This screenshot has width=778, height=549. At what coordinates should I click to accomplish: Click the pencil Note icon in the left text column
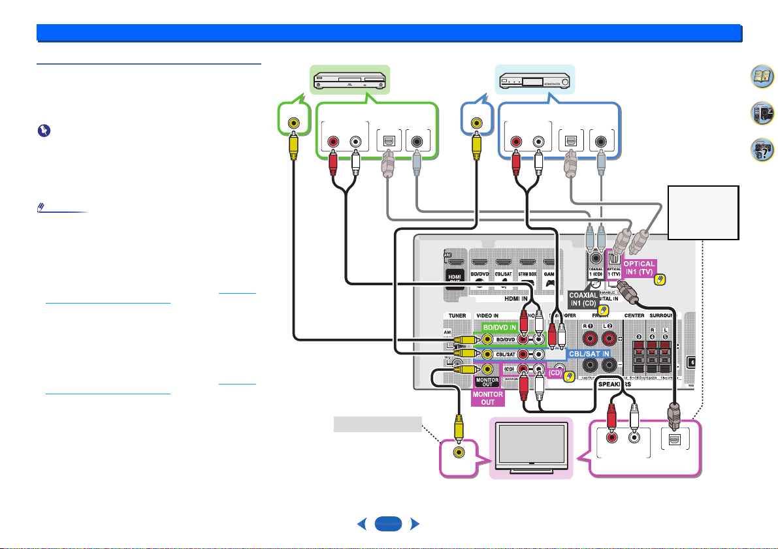tap(41, 208)
